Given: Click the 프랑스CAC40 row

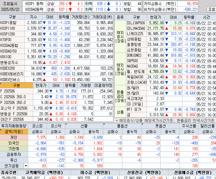Looking at the screenshot, I should point(171,82).
